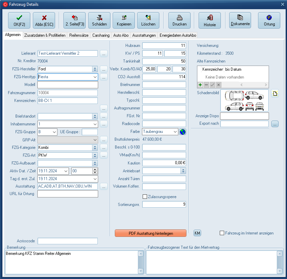Click the Schadensbild car thumbnail
This screenshot has width=287, height=279.
tap(244, 100)
